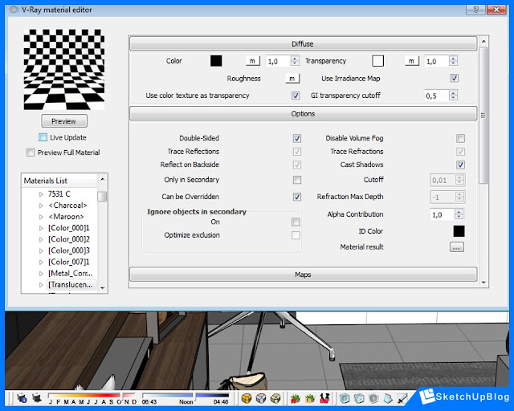This screenshot has width=514, height=411.
Task: Click the help question mark title button
Action: (475, 10)
